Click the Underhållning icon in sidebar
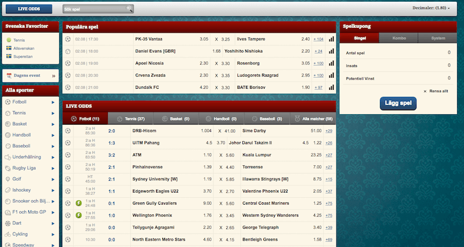Viewport: 464px width, 247px height. tap(8, 157)
